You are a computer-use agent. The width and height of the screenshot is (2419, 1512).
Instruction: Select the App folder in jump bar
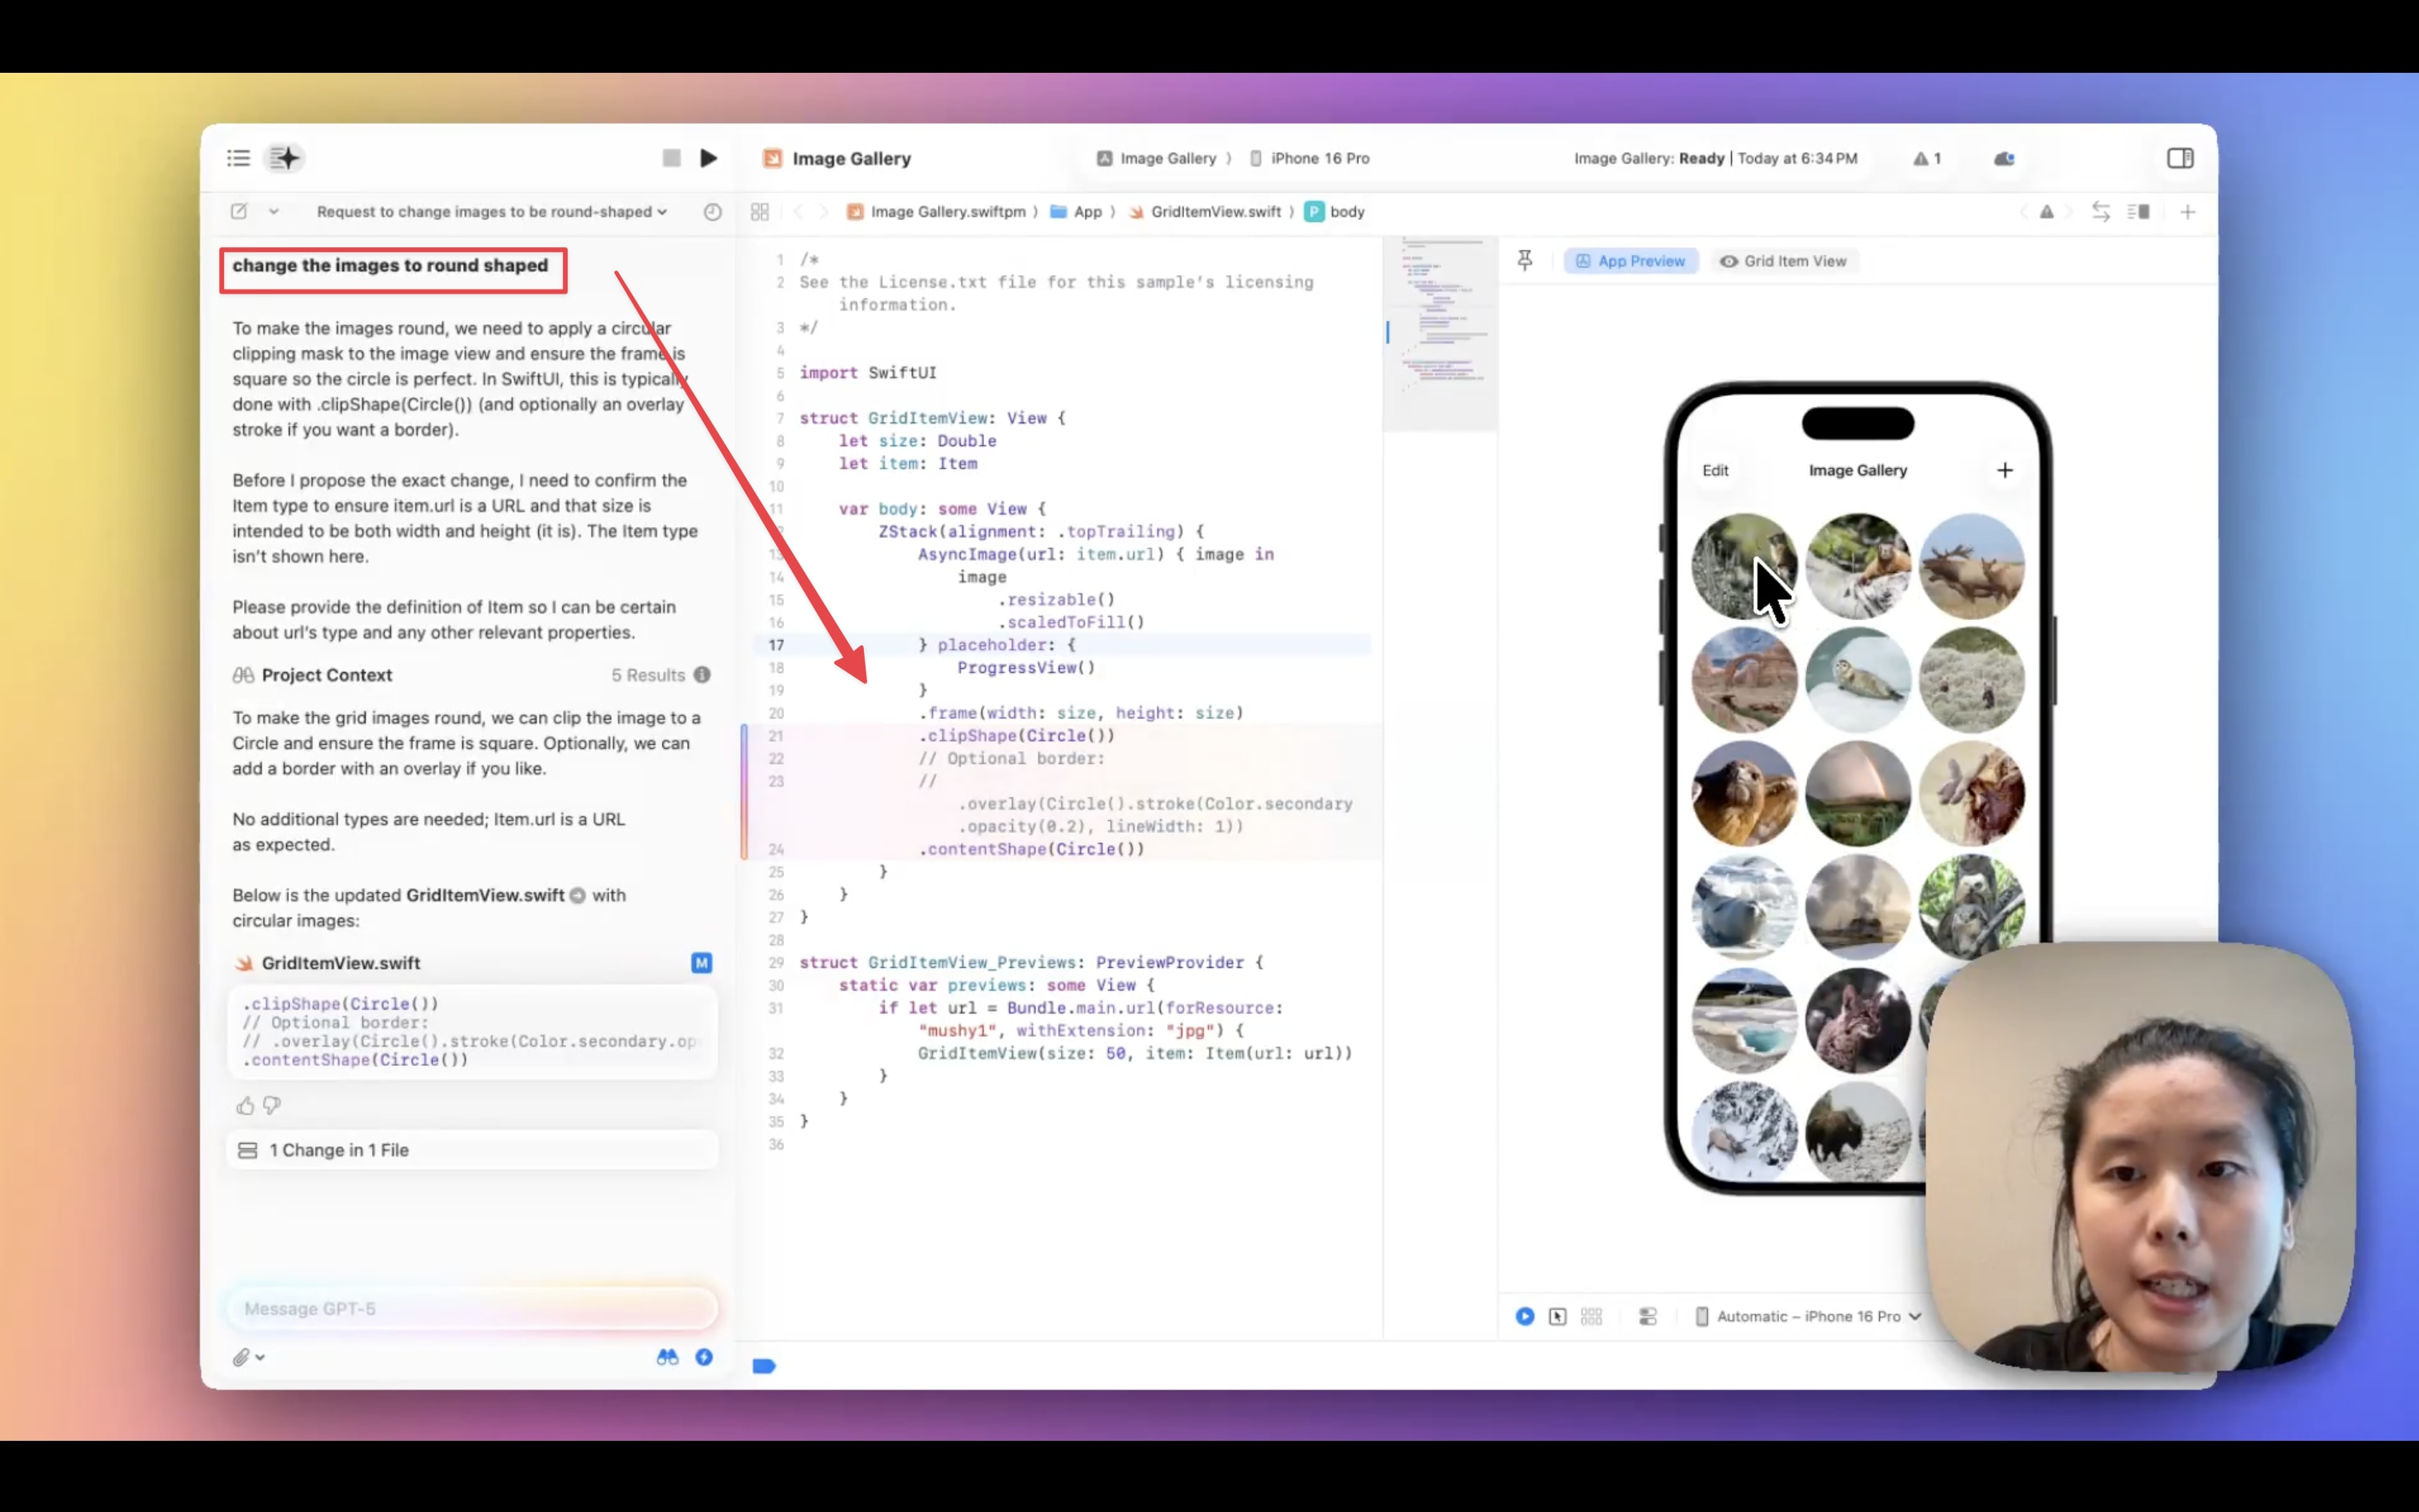pyautogui.click(x=1077, y=211)
